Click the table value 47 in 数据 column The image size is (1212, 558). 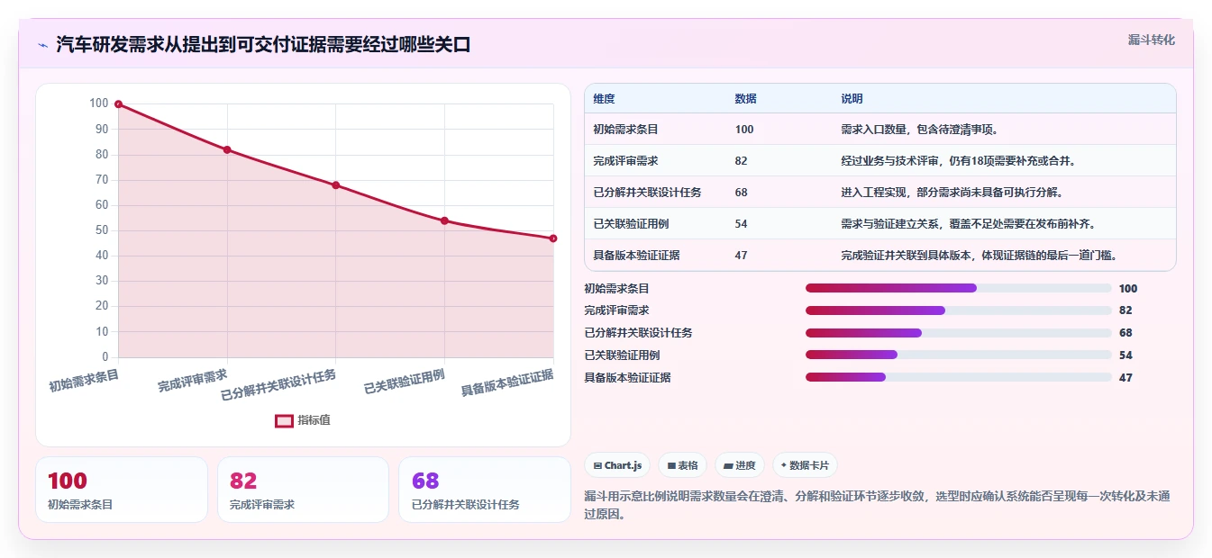click(741, 256)
